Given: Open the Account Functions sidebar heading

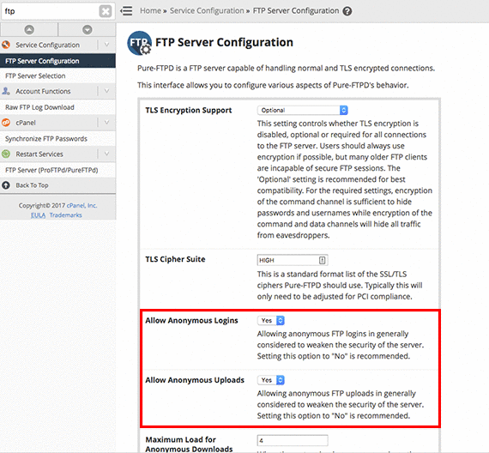Looking at the screenshot, I should 43,91.
